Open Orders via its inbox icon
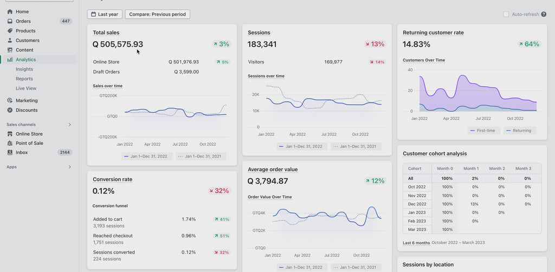555x272 pixels. (10, 21)
